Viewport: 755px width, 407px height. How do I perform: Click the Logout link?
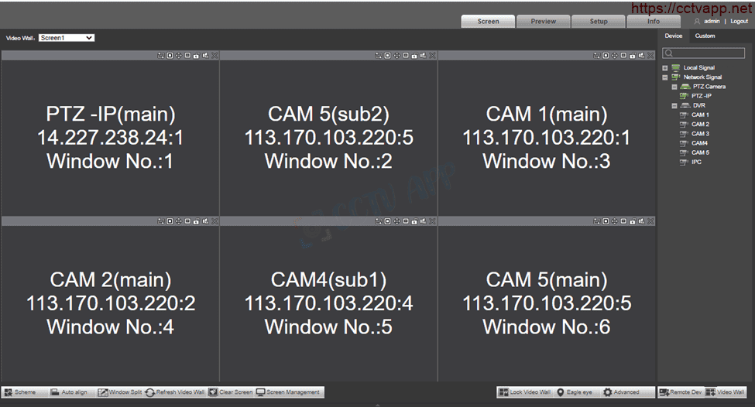(739, 22)
